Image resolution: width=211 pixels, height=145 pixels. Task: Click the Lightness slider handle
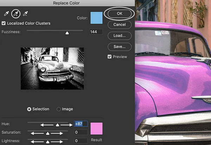47,142
